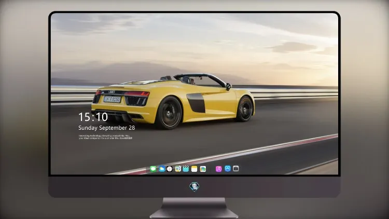Launch the Clock app from the dock
Viewport: 389px width, 219px height.
170,169
